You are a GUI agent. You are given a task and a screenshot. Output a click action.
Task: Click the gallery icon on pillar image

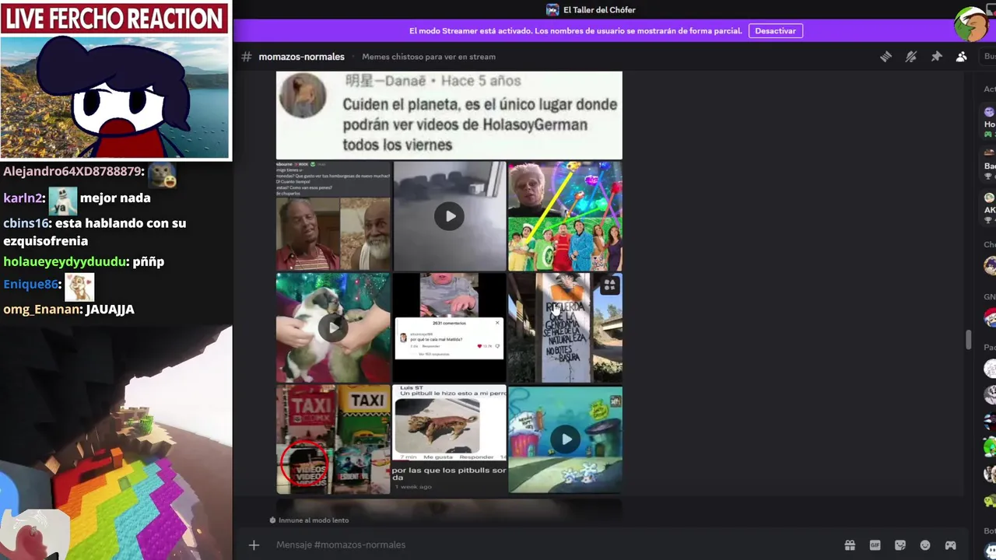609,286
